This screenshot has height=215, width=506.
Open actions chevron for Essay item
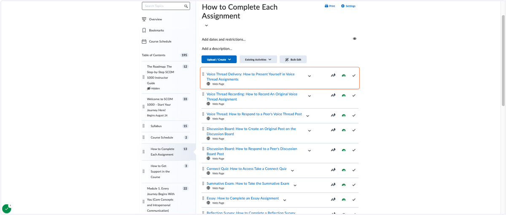click(x=285, y=200)
